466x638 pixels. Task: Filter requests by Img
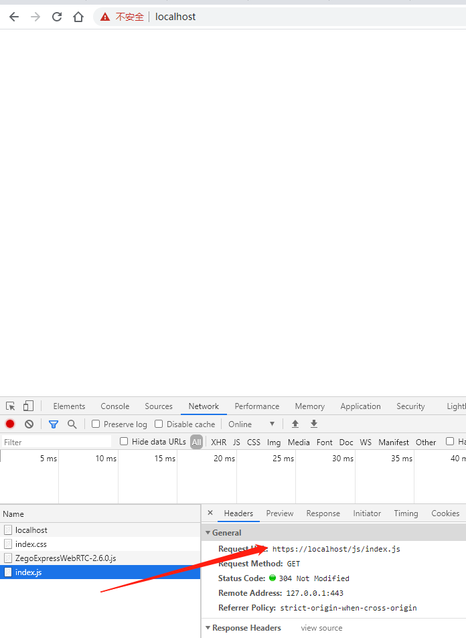point(273,443)
